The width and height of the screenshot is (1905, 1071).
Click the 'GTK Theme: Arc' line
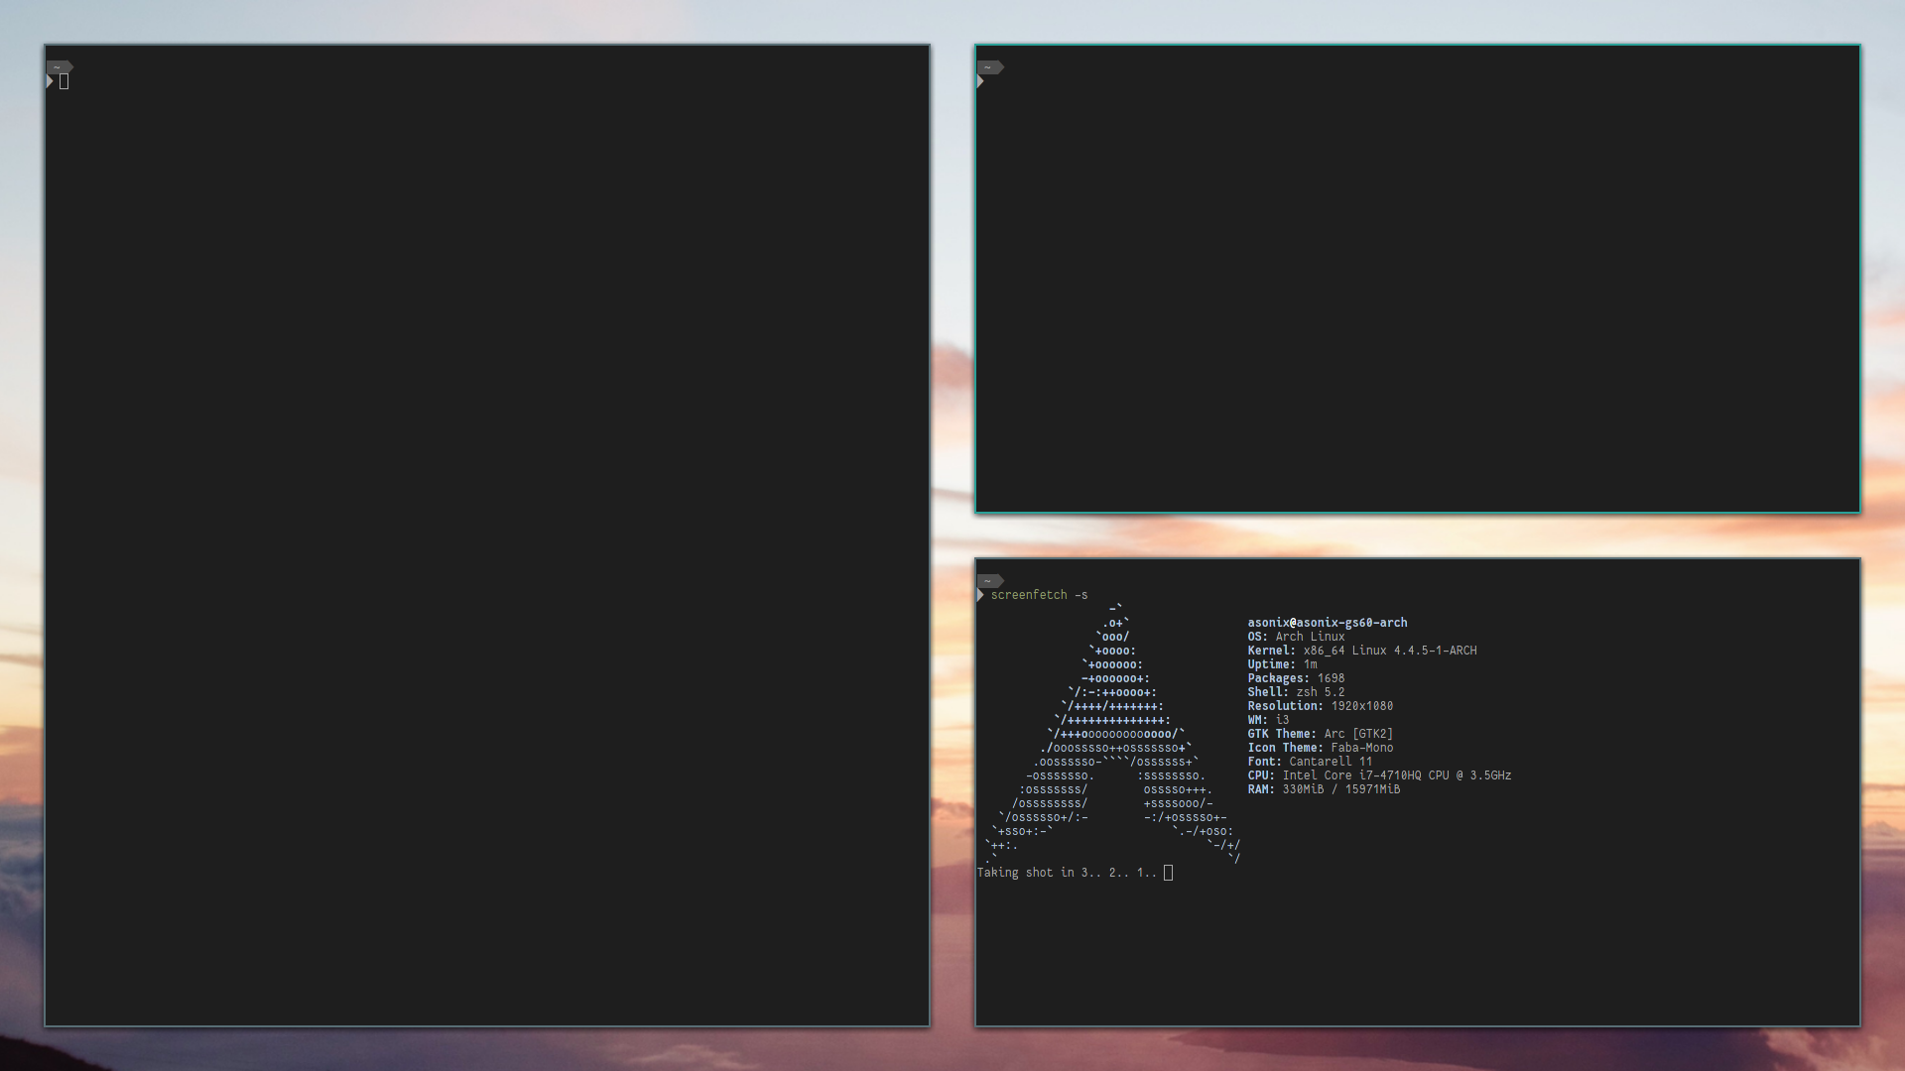coord(1320,734)
